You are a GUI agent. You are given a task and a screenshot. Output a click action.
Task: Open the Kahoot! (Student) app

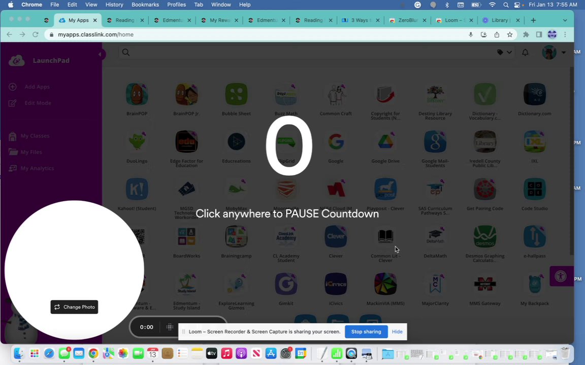[137, 189]
